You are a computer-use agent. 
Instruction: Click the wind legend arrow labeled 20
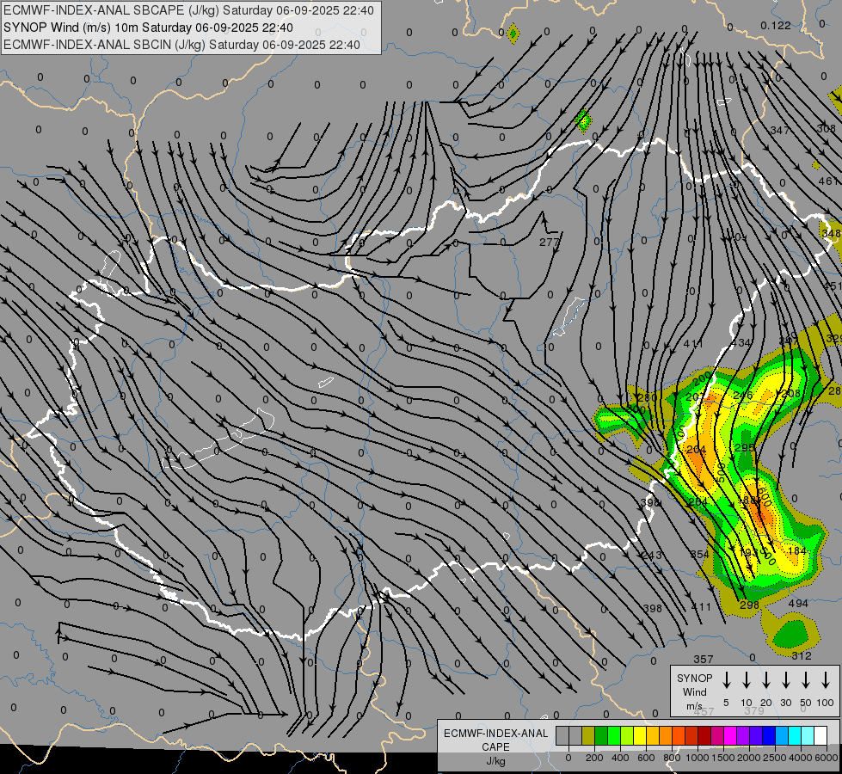[765, 680]
